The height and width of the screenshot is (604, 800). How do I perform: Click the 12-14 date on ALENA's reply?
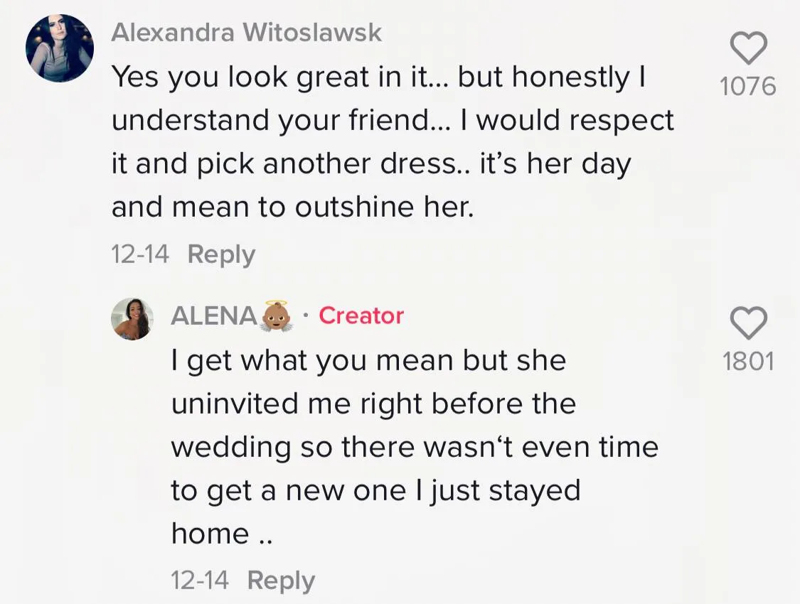click(200, 581)
